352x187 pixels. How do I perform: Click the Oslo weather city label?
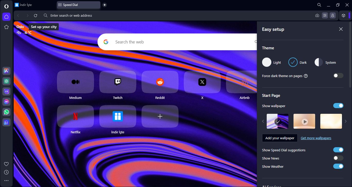pos(20,27)
